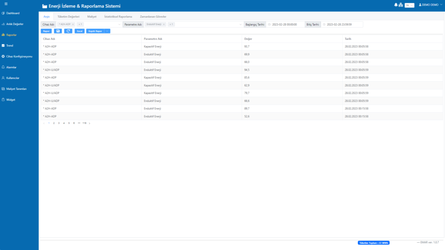
Task: Switch to the Maliyet tab
Action: coord(92,16)
